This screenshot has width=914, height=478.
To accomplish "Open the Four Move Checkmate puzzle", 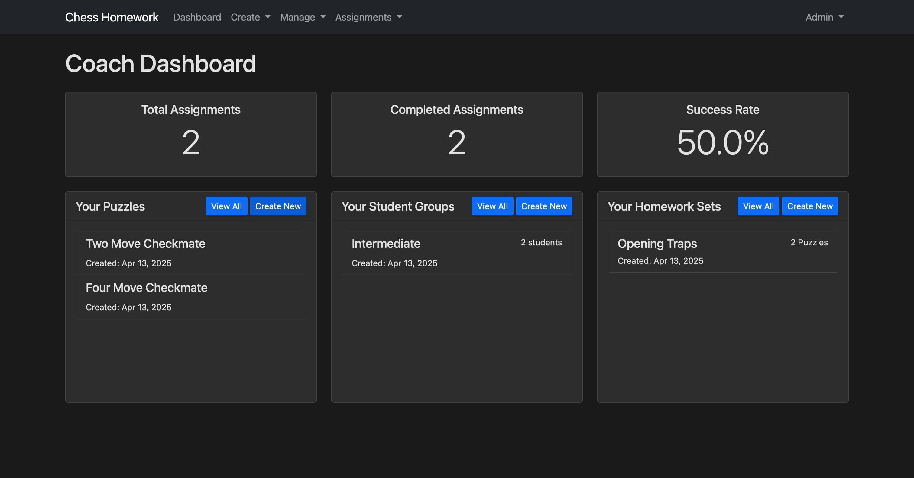I will 191,297.
